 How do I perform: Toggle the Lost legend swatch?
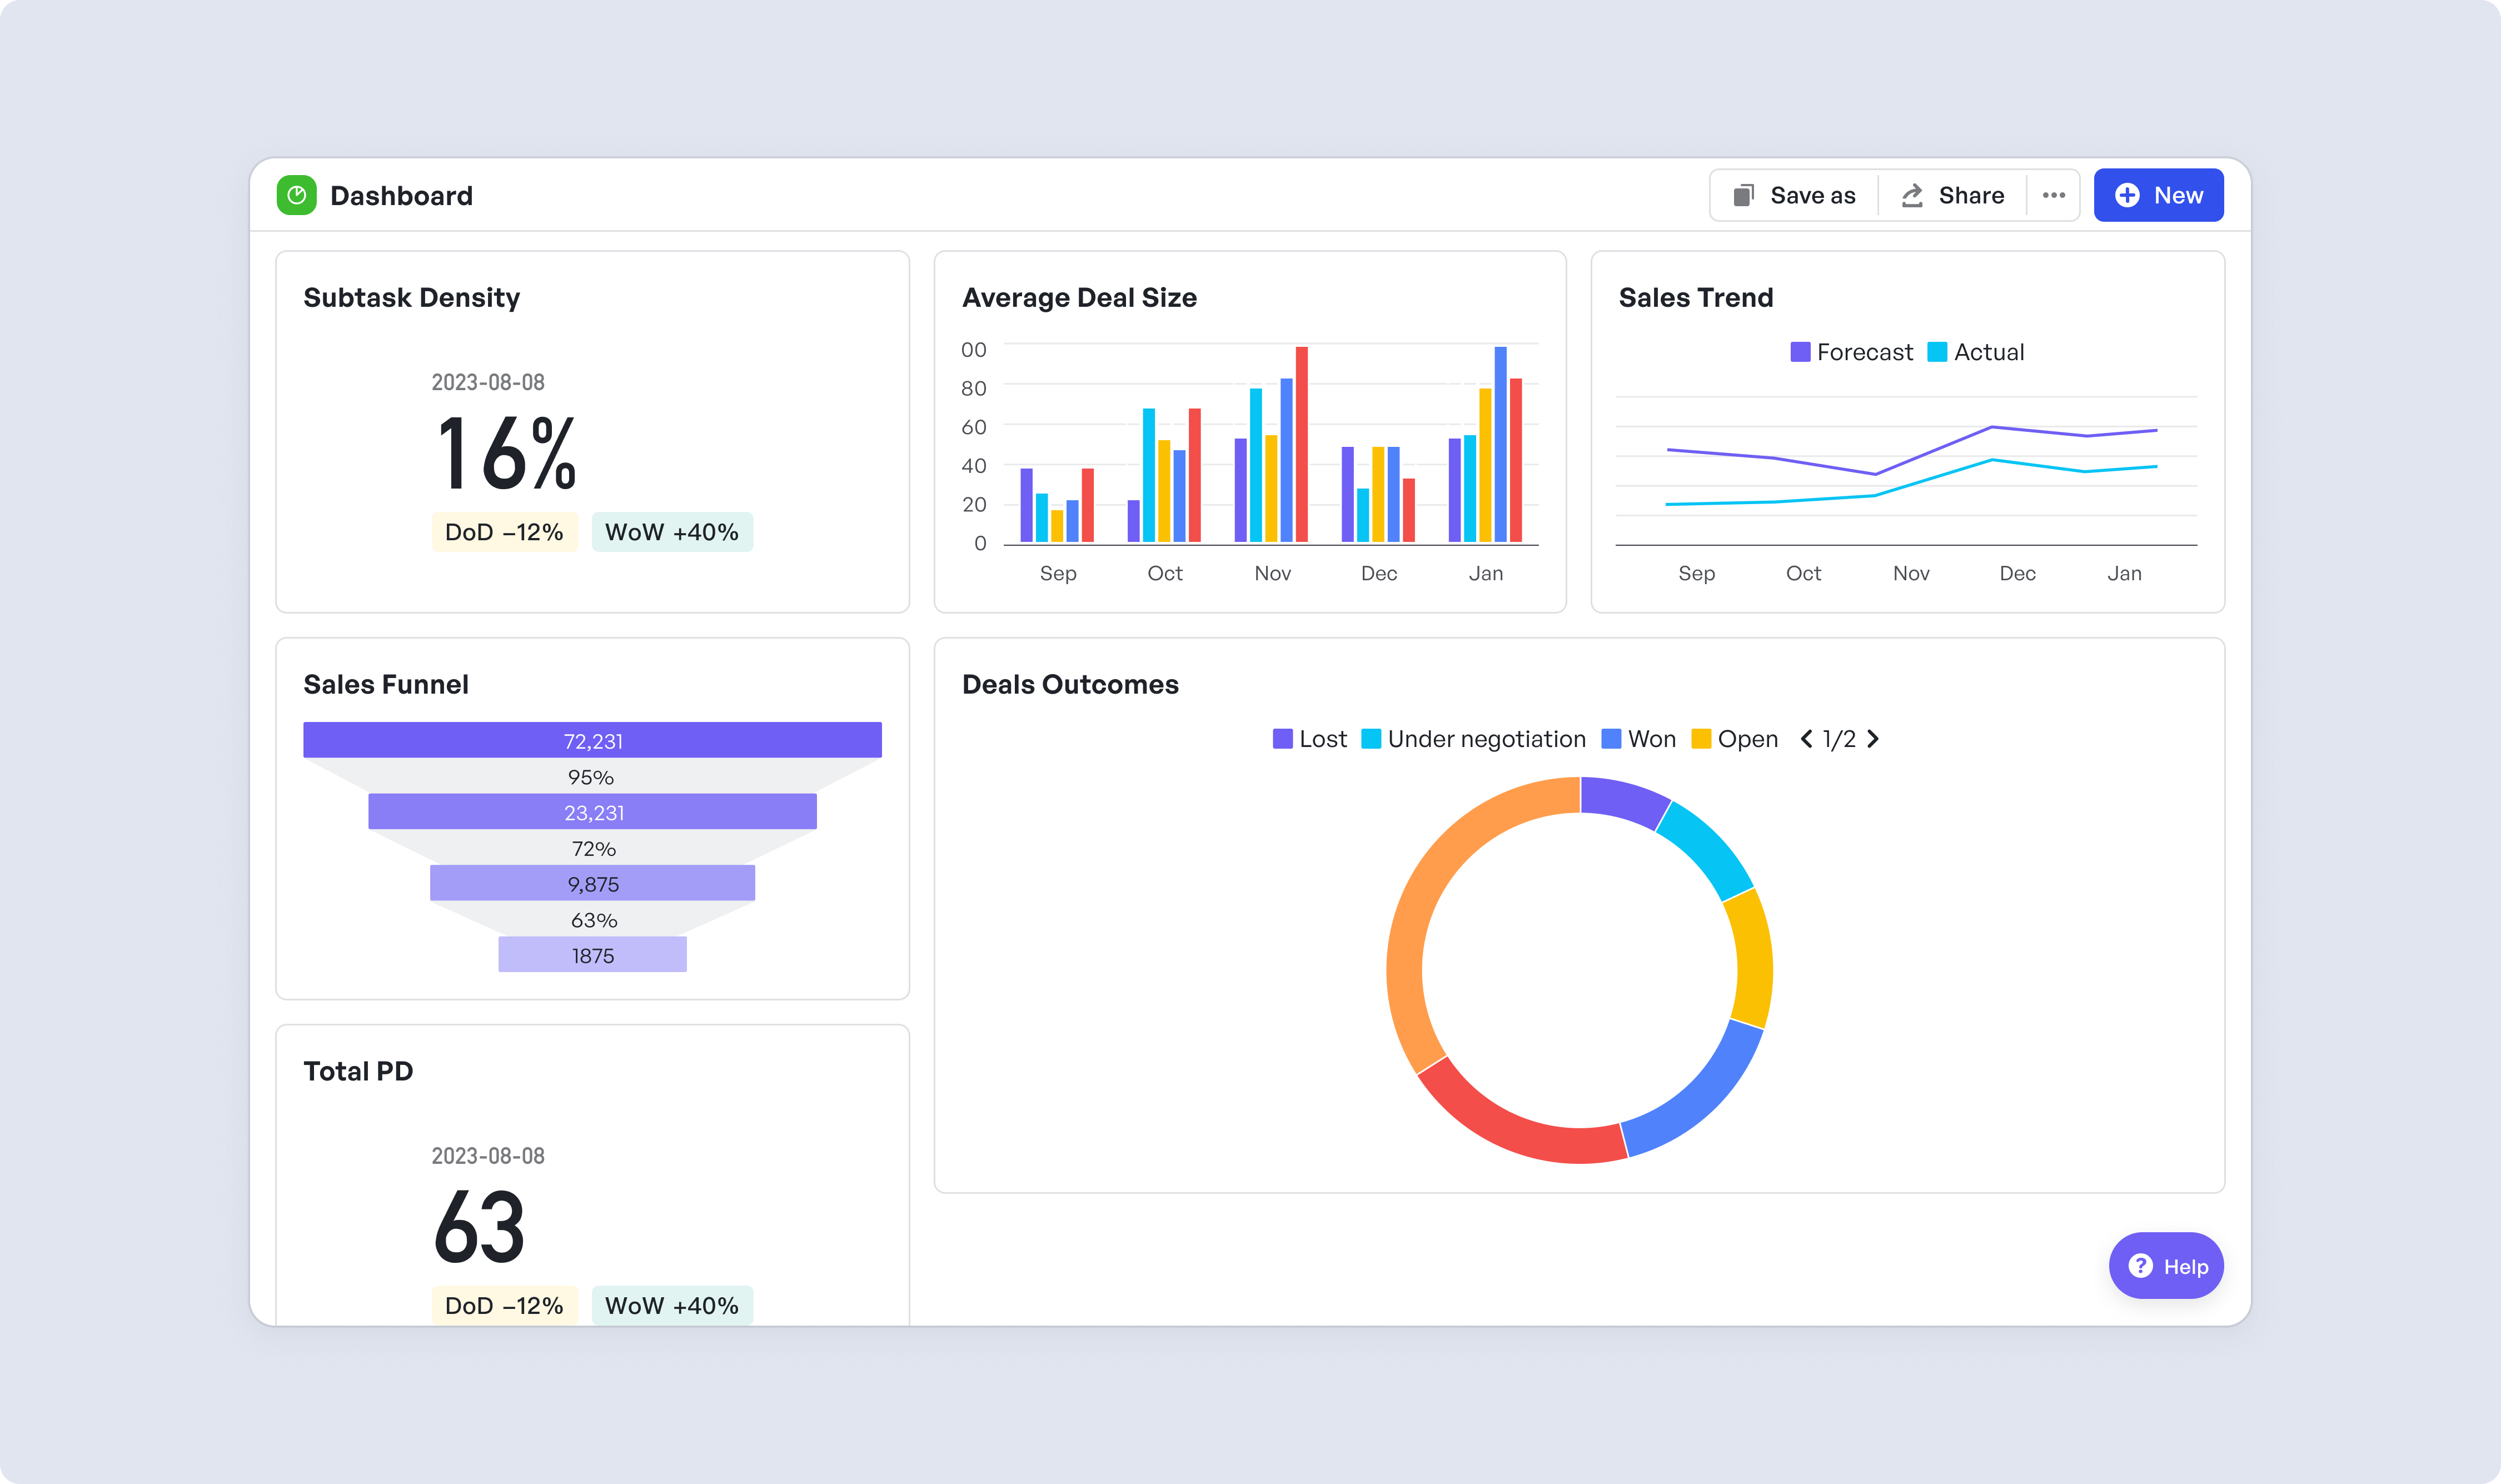pos(1282,739)
